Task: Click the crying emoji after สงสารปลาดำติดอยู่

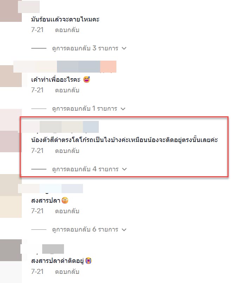Action: point(88,260)
